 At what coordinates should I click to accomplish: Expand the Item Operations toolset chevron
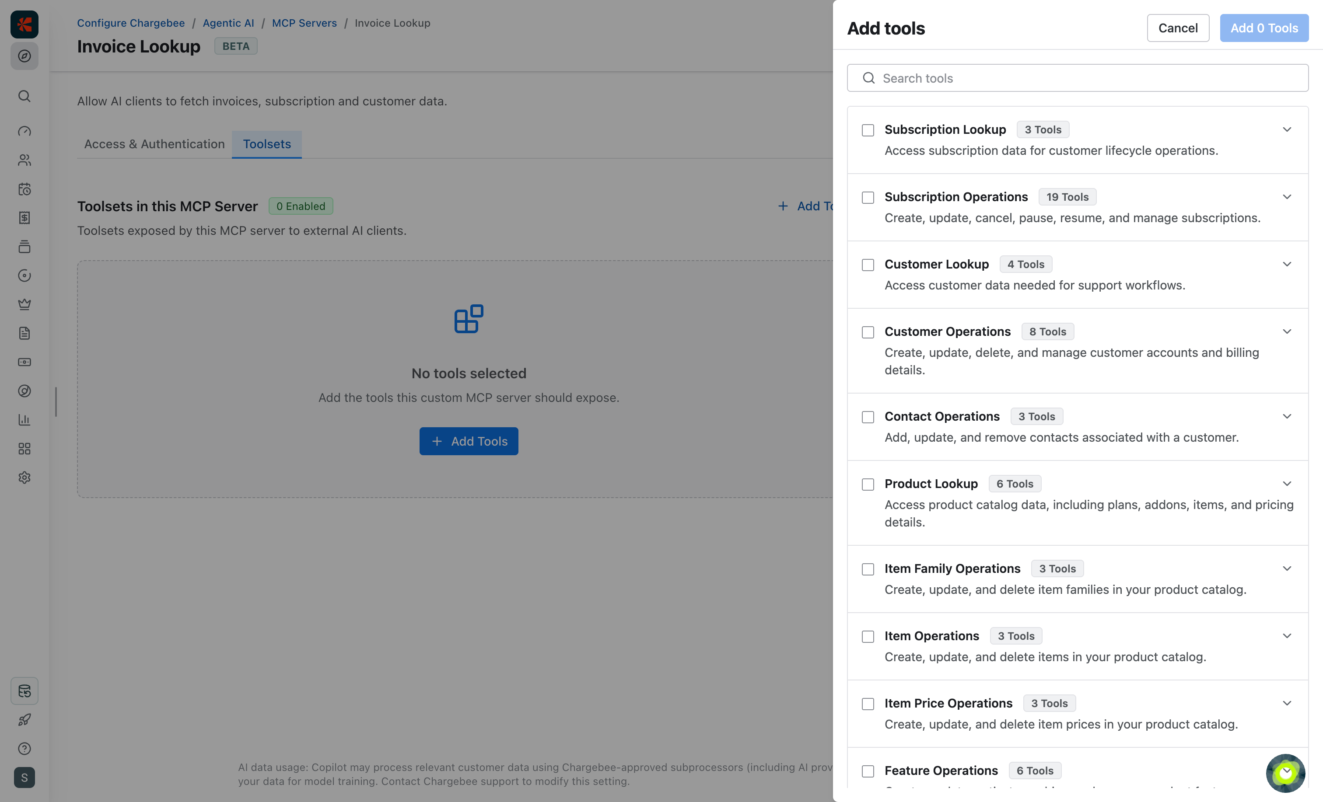tap(1287, 636)
